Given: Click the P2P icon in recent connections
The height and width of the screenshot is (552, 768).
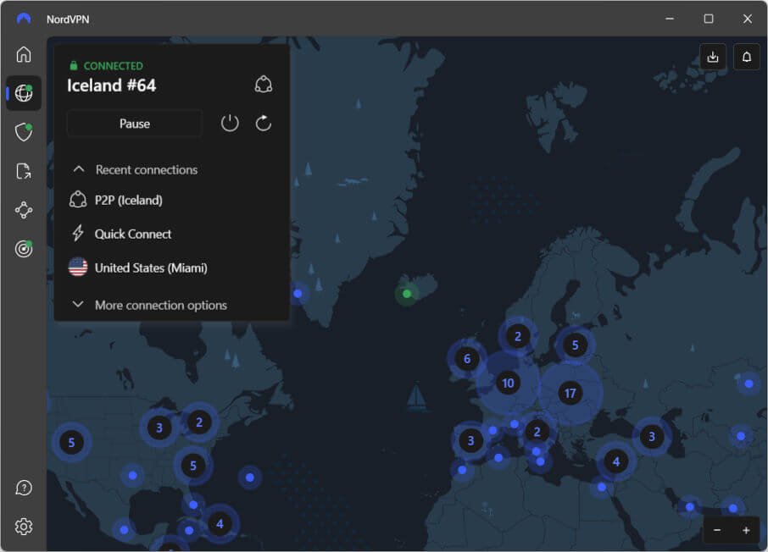Looking at the screenshot, I should 78,200.
